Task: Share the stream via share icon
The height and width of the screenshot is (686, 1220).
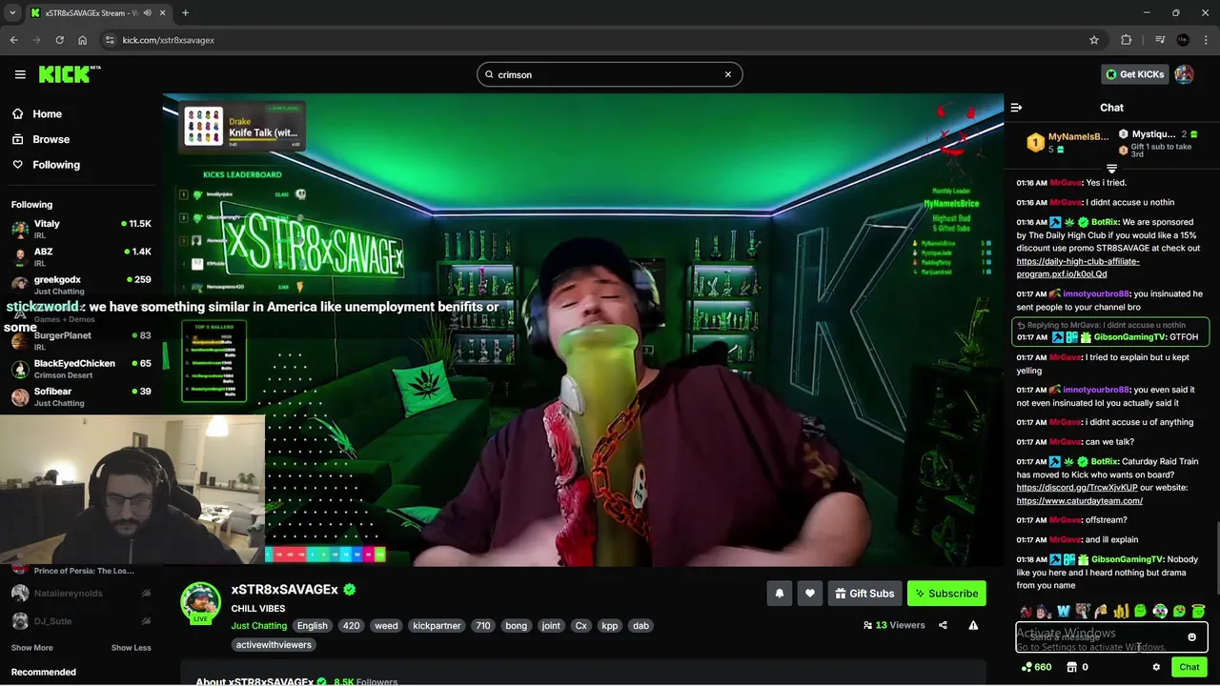Action: [x=943, y=626]
